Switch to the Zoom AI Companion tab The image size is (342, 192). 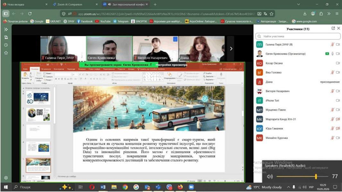point(75,4)
